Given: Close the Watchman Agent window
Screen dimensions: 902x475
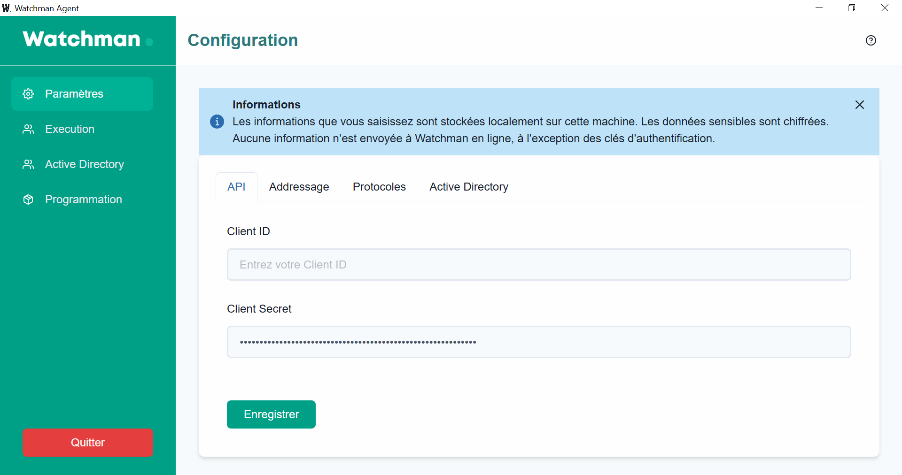Looking at the screenshot, I should pos(885,8).
